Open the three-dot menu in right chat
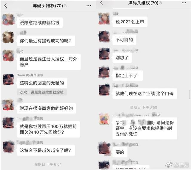191x170 pixels. click(x=184, y=3)
